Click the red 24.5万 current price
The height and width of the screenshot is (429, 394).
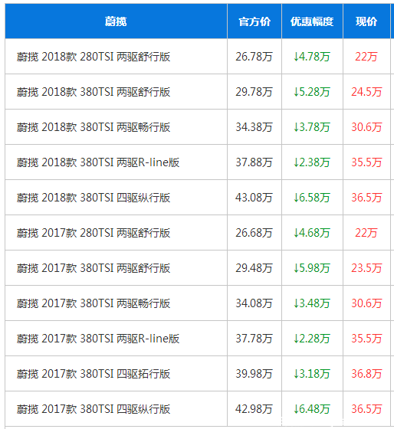click(x=366, y=92)
